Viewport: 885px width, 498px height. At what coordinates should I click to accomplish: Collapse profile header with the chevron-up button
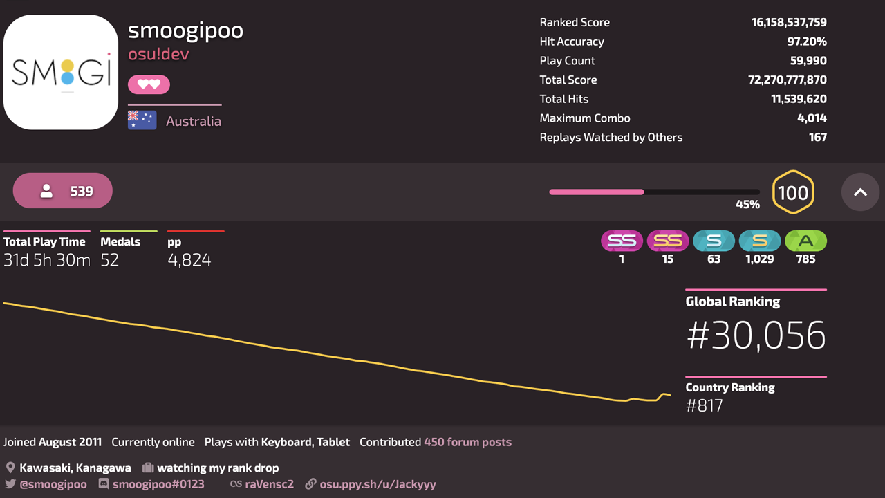860,192
